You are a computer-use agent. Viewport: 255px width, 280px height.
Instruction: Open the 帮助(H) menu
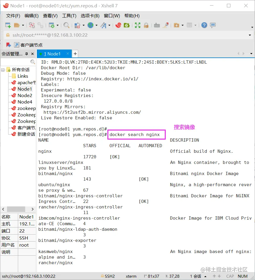click(132, 16)
